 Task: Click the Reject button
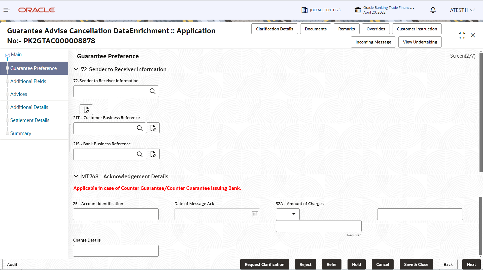pyautogui.click(x=305, y=264)
